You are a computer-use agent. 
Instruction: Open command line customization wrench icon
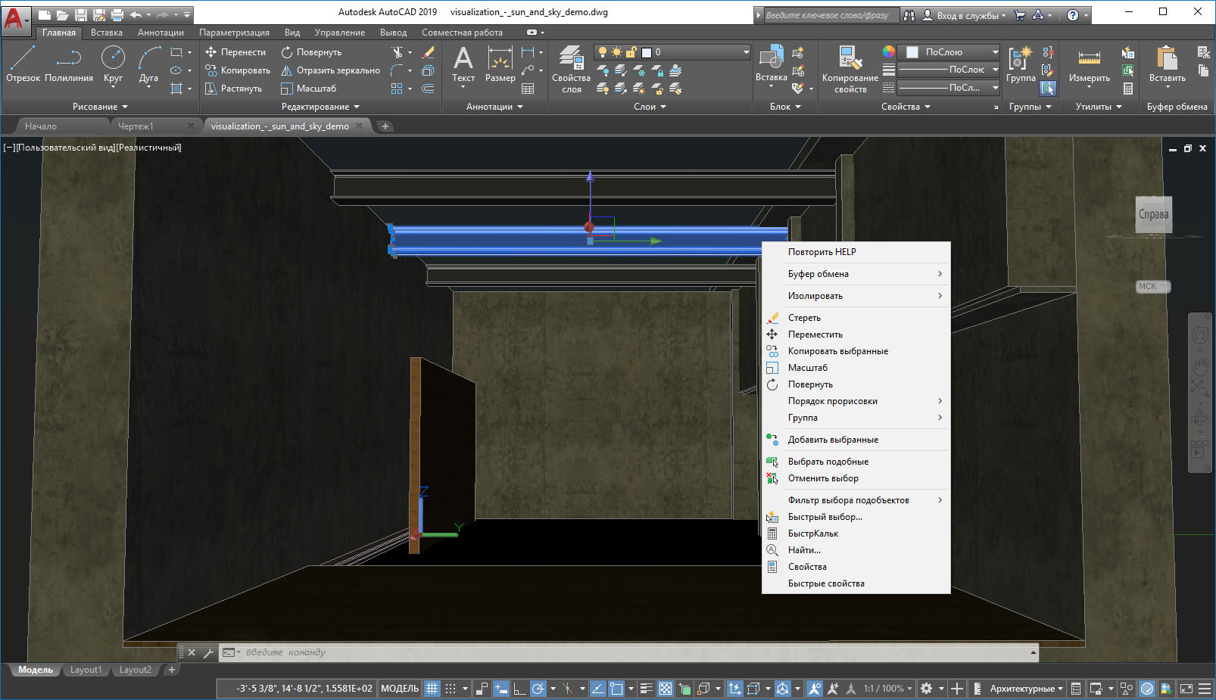(208, 652)
